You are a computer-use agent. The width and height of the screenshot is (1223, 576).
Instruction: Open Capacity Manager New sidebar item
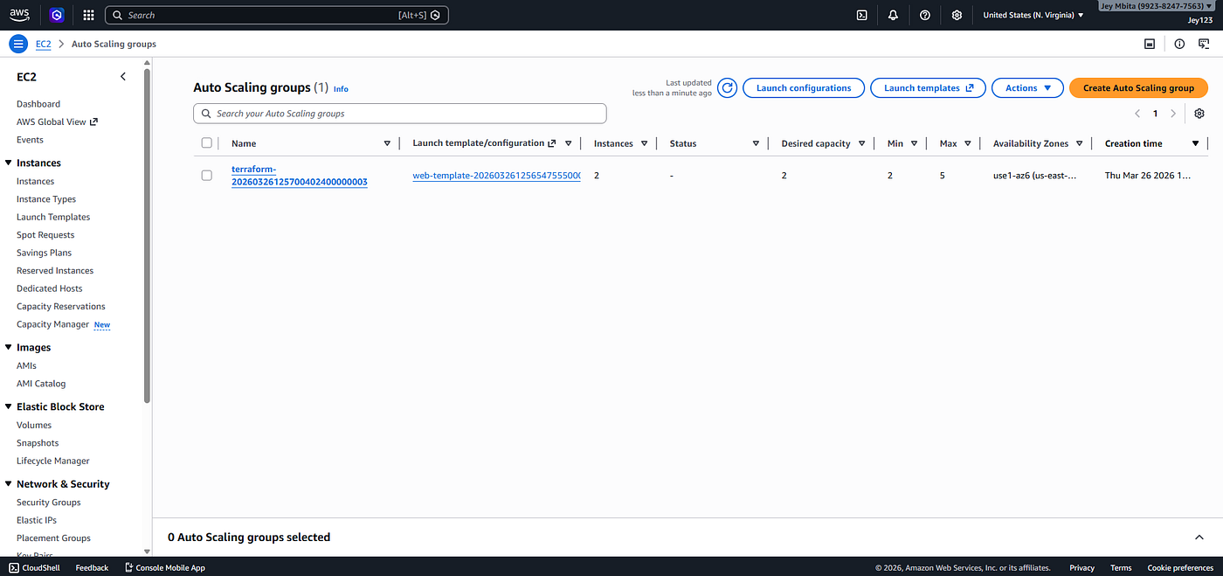(x=63, y=324)
